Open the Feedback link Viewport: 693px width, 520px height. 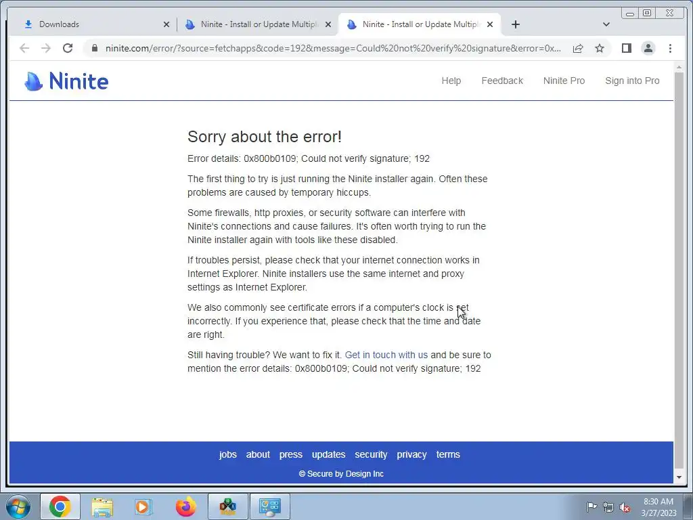pyautogui.click(x=502, y=81)
